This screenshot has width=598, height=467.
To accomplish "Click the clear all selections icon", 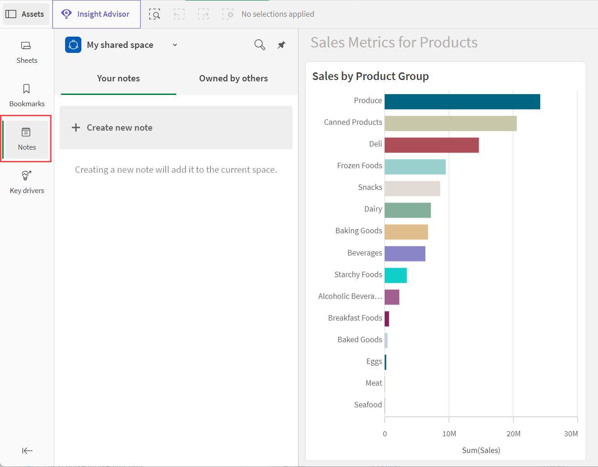I will pyautogui.click(x=228, y=14).
